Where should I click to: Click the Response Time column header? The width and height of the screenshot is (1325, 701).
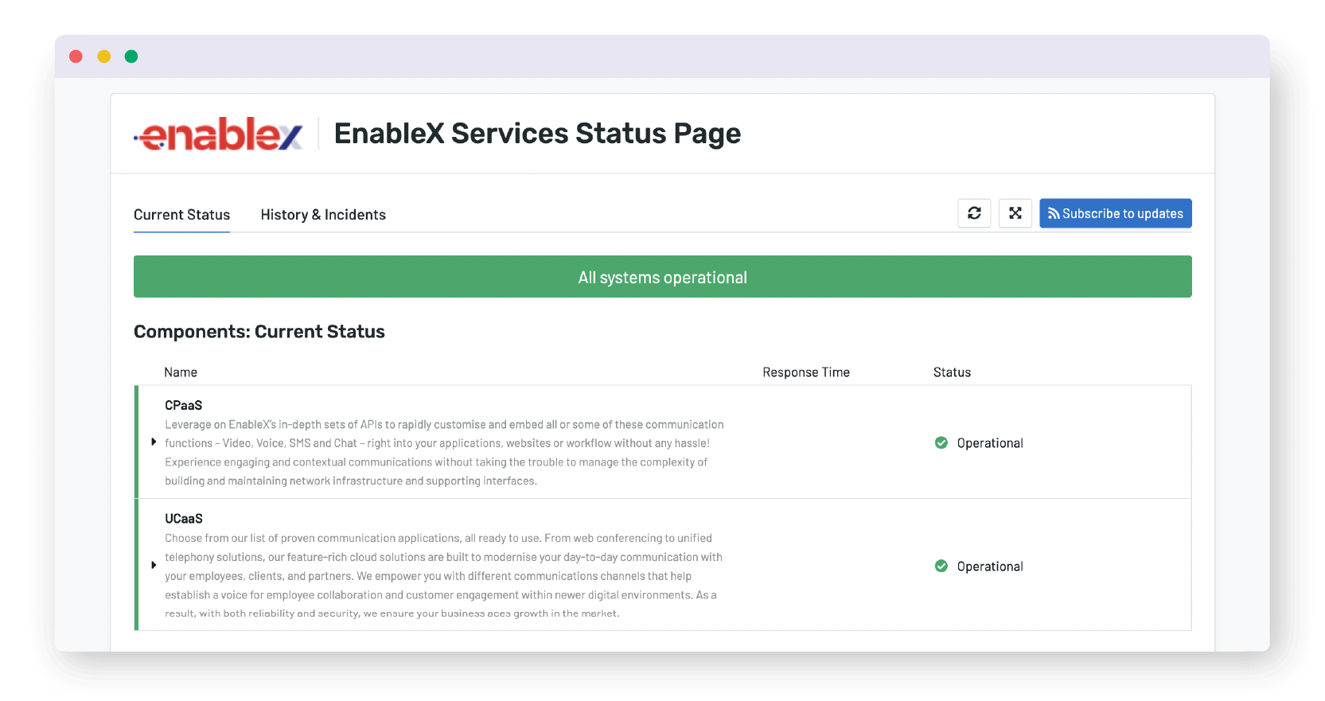click(806, 372)
